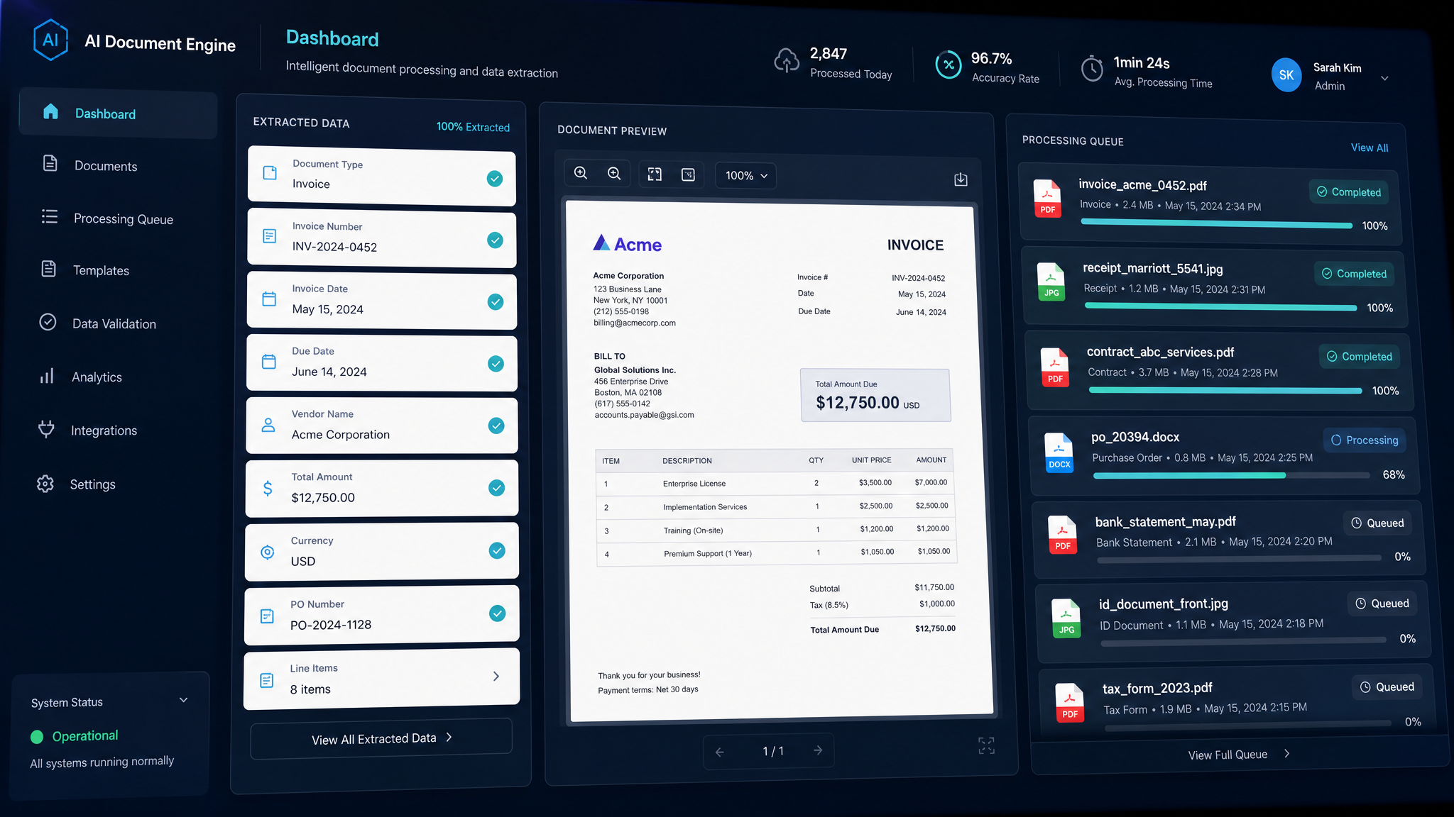Open the Templates sidebar item
This screenshot has width=1454, height=817.
85,270
